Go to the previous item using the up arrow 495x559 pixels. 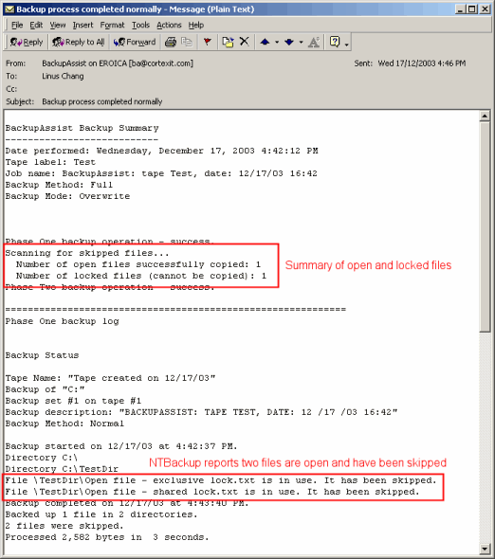(265, 42)
